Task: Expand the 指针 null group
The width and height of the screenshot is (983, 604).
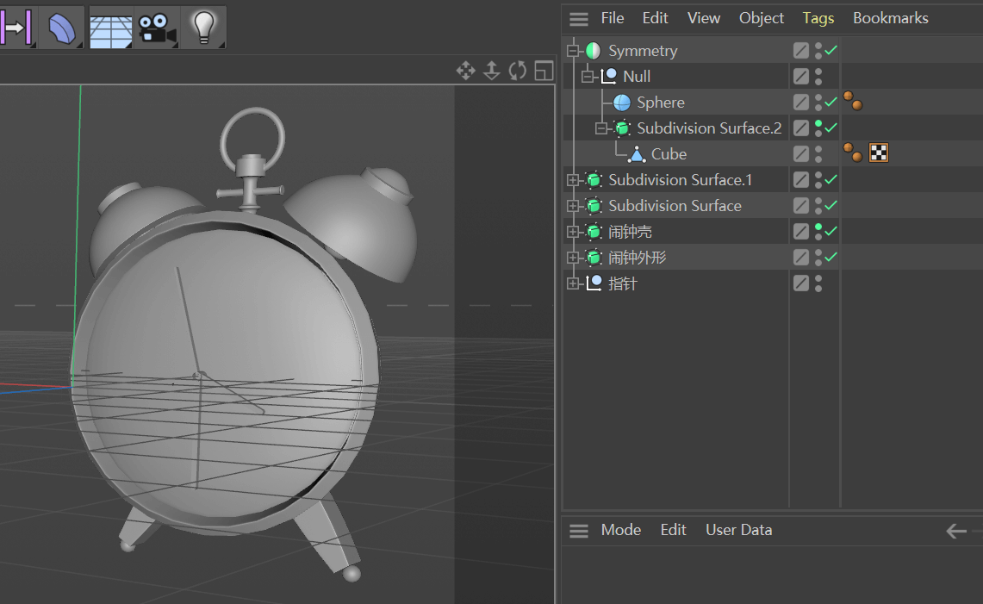Action: (572, 283)
